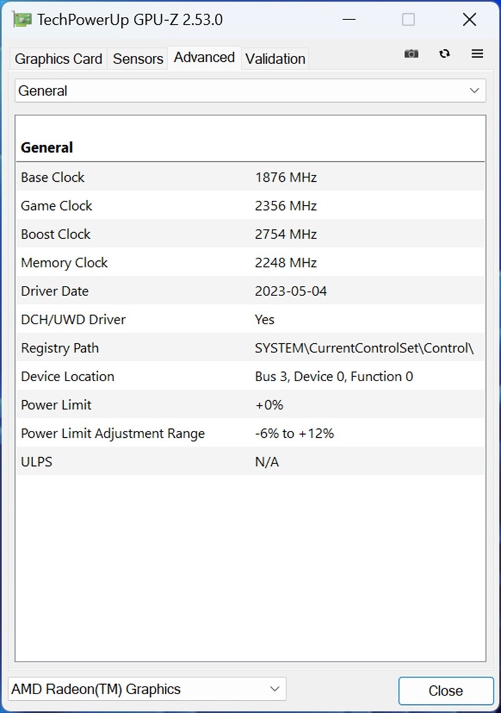Image resolution: width=501 pixels, height=713 pixels.
Task: Expand the General category dropdown
Action: 250,91
